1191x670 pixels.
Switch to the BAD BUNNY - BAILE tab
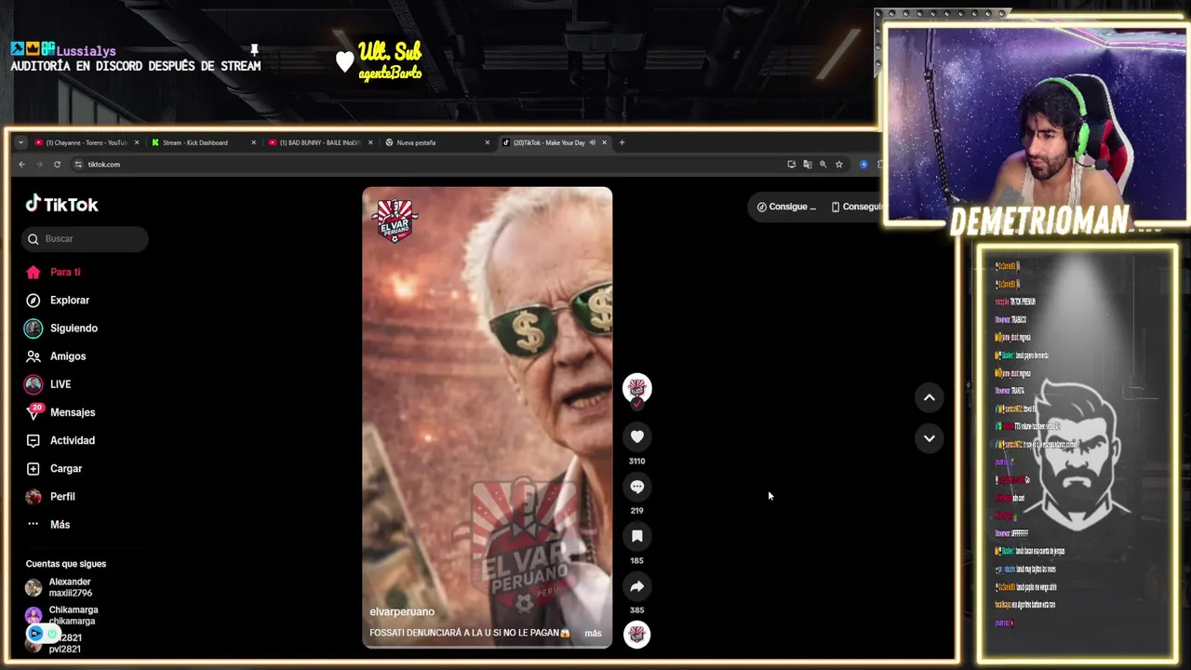(x=314, y=142)
